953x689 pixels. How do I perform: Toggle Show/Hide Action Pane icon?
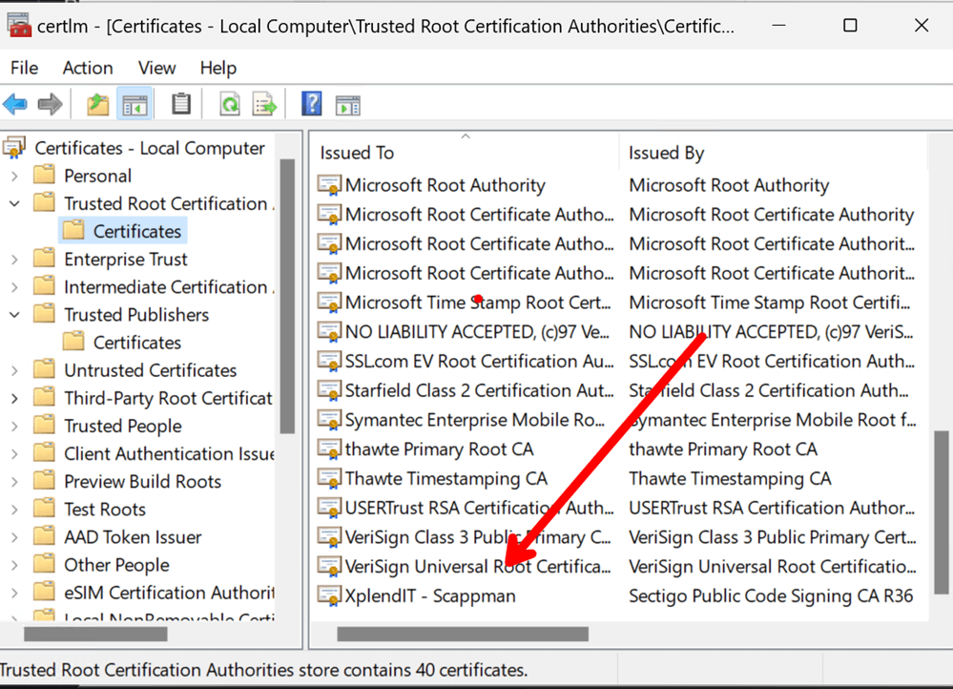pos(348,106)
